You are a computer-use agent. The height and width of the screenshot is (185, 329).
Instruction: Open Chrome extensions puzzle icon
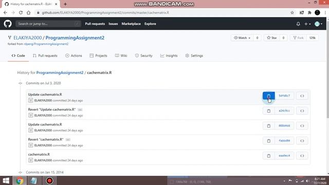(x=309, y=12)
